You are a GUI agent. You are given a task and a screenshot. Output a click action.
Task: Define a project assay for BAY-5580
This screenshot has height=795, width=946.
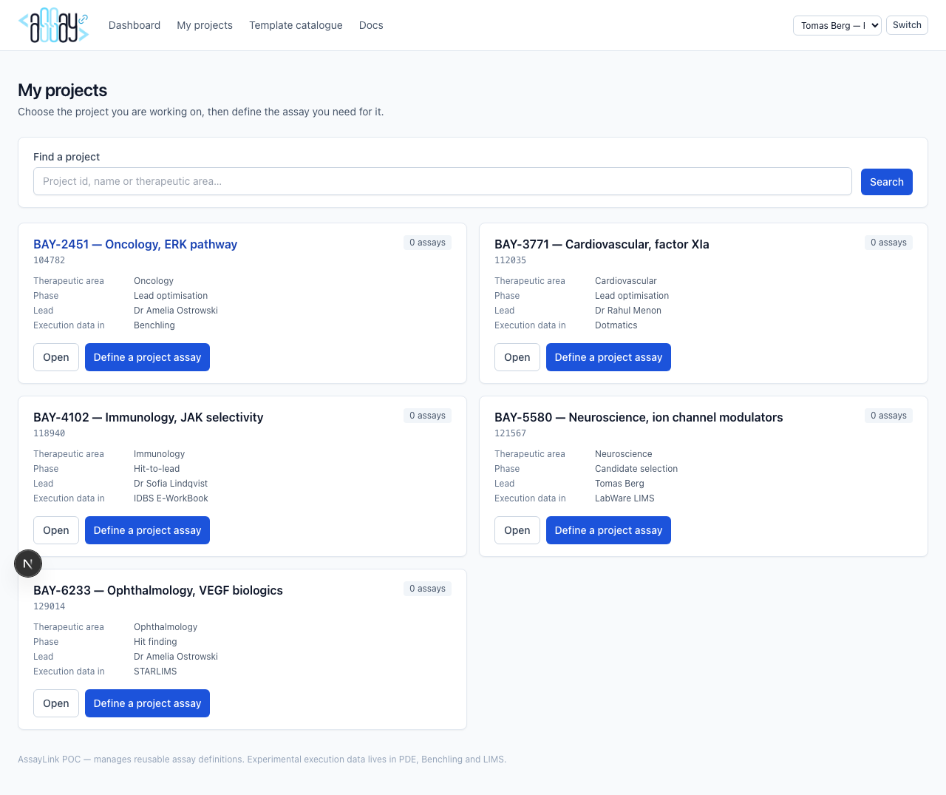[608, 530]
